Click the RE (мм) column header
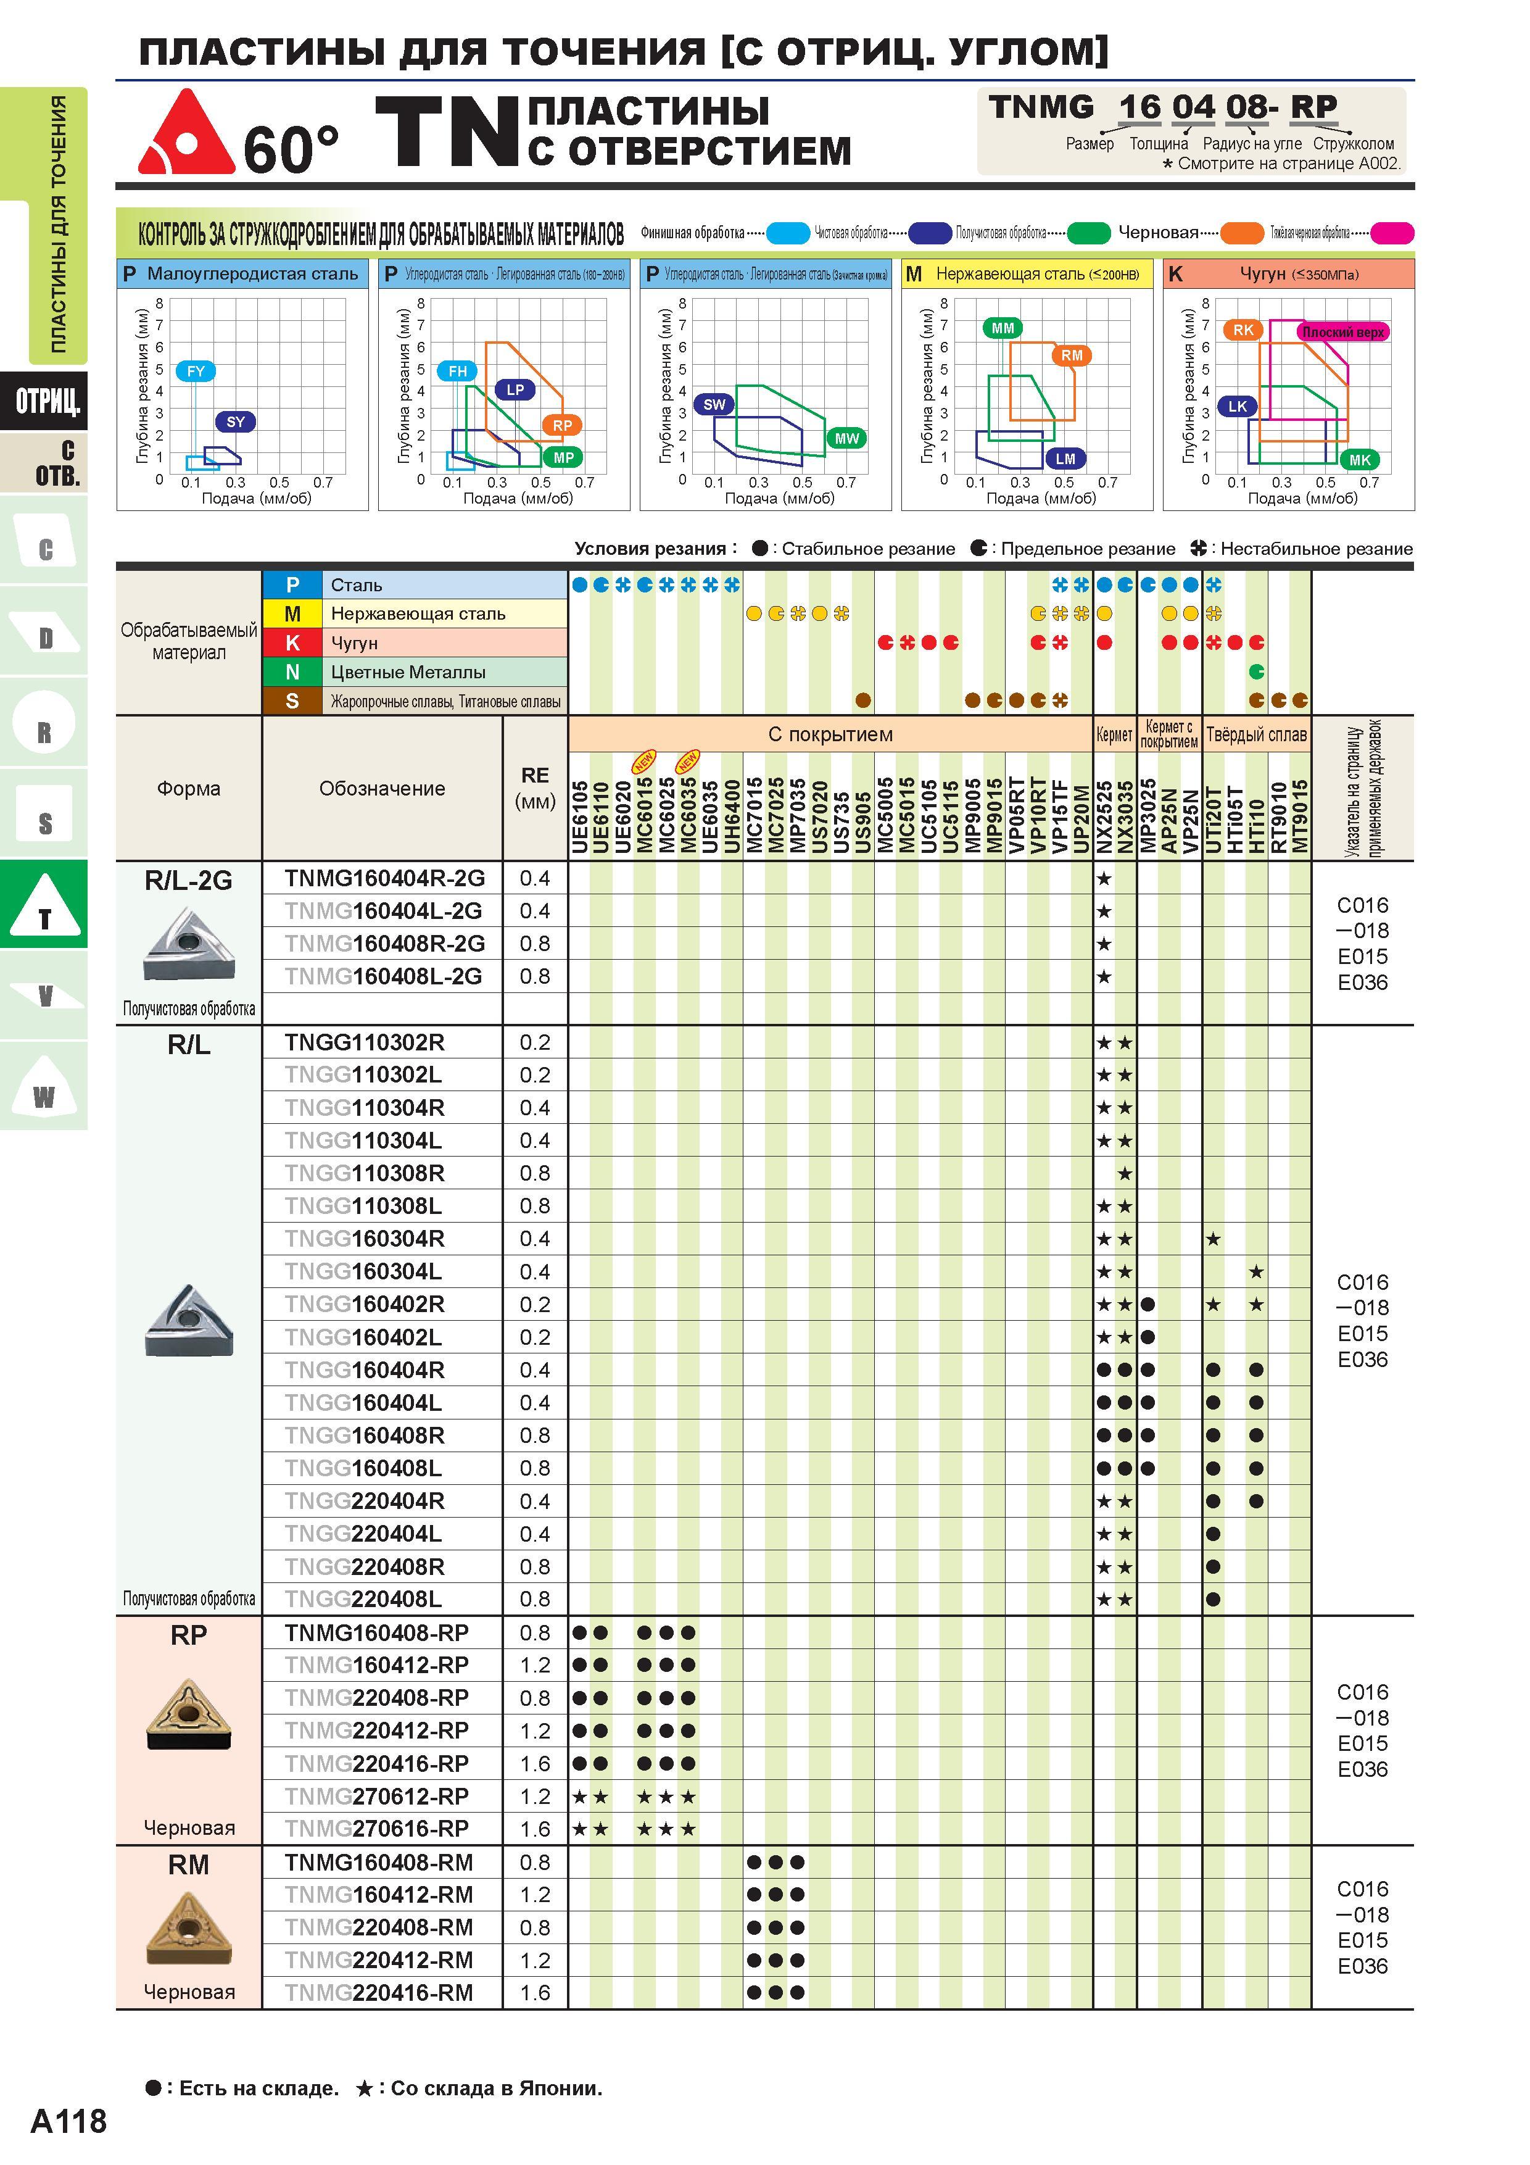The width and height of the screenshot is (1530, 2165). (x=534, y=788)
